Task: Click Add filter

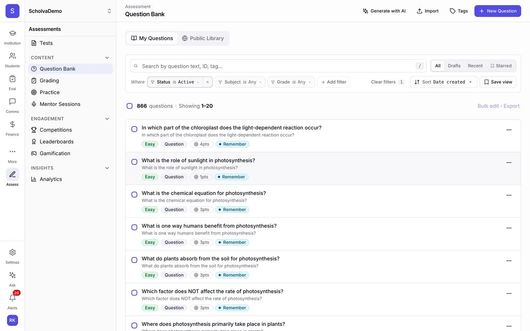Action: click(x=333, y=82)
